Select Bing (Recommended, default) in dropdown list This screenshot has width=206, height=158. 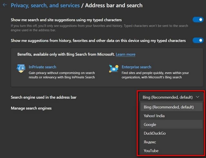[x=172, y=107]
